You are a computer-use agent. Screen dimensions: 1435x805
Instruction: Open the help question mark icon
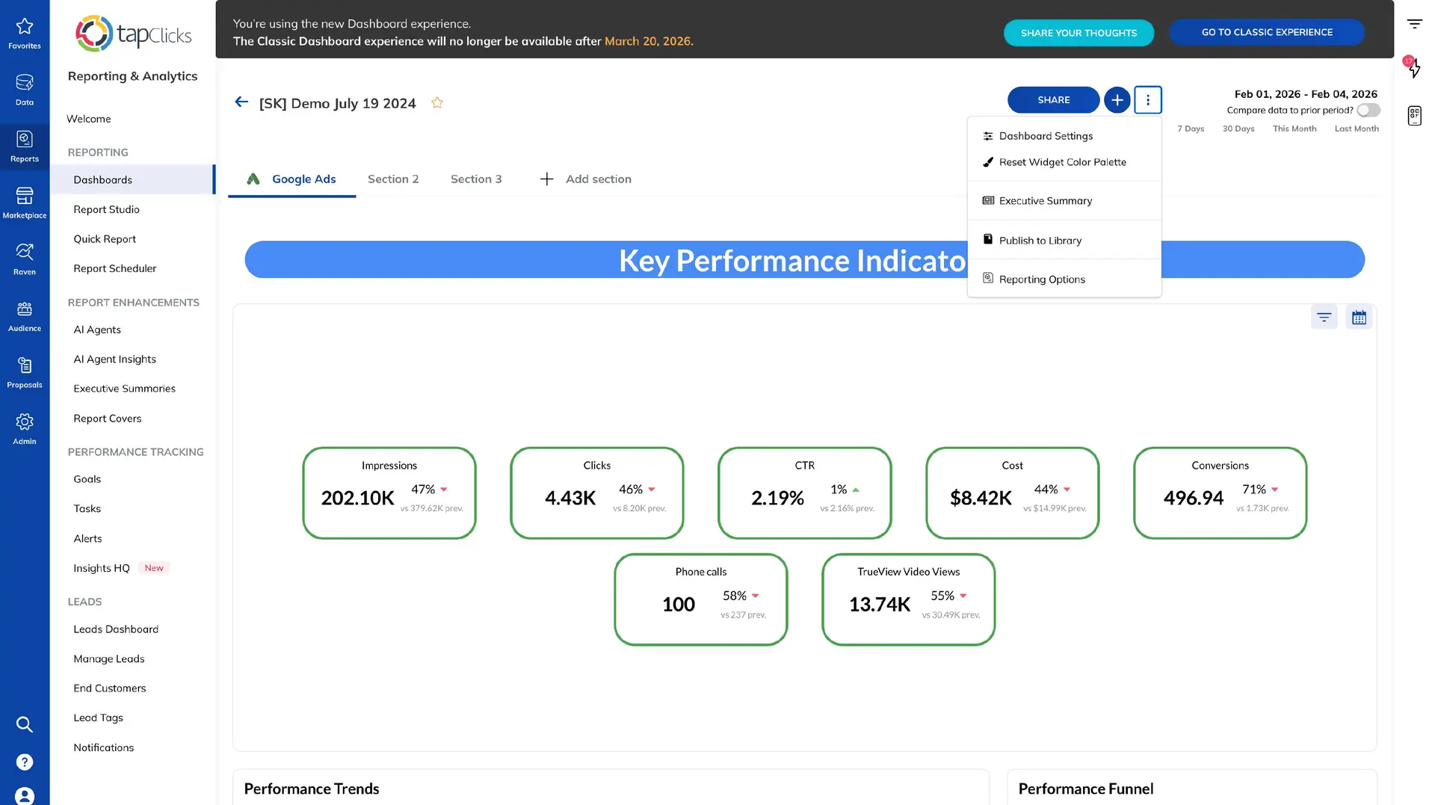pos(25,762)
